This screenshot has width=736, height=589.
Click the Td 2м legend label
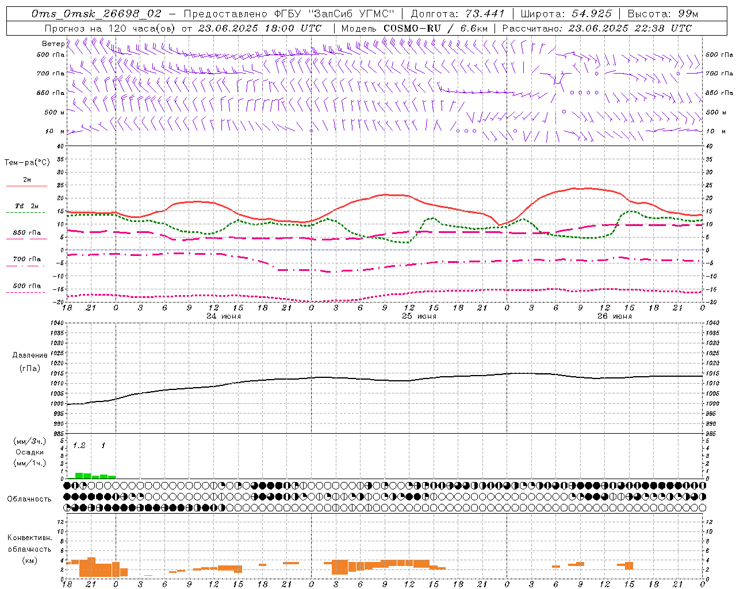(x=26, y=206)
